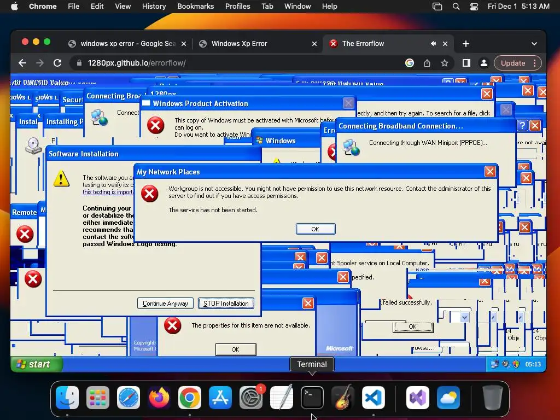Click OK under properties not available message

(236, 349)
